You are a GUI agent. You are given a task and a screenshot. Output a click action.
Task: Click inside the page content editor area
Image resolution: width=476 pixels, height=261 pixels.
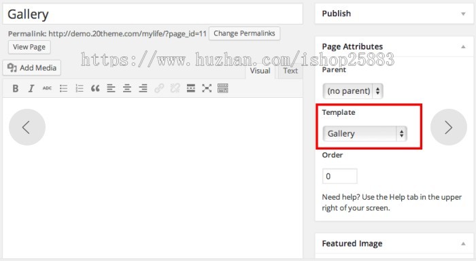153,178
